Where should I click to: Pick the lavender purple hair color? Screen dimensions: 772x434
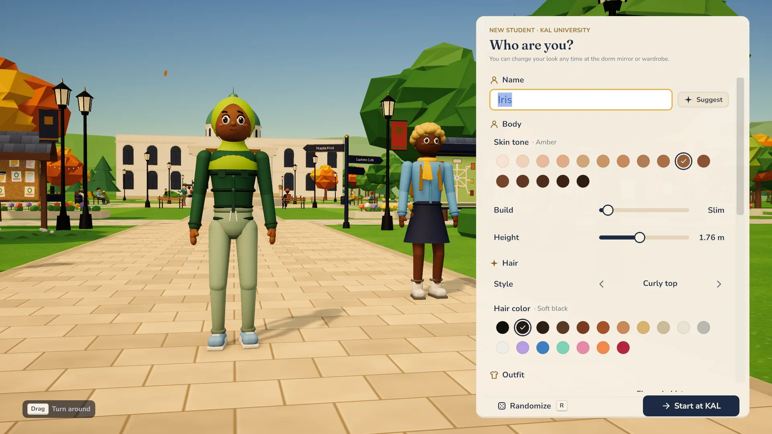[x=522, y=348]
